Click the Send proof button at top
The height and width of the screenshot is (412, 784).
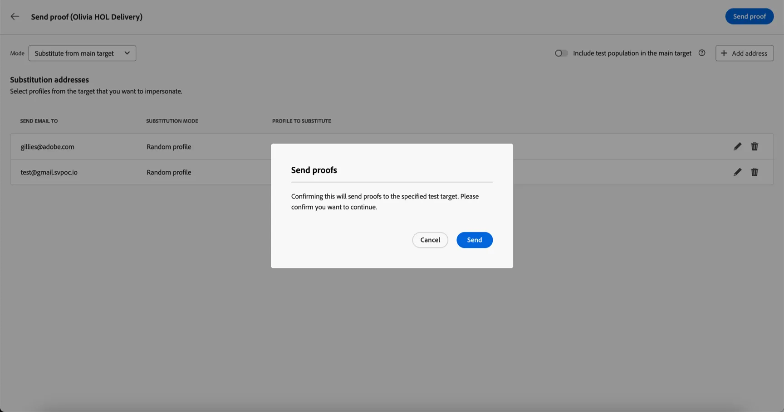[x=750, y=16]
